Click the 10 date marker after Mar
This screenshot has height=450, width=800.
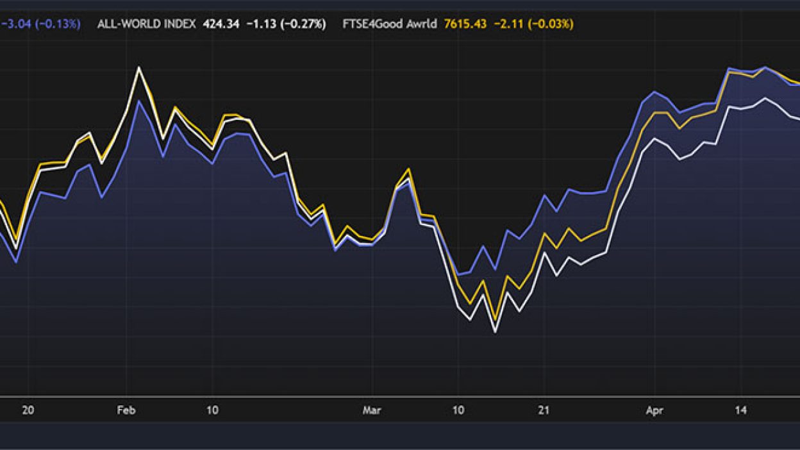458,410
